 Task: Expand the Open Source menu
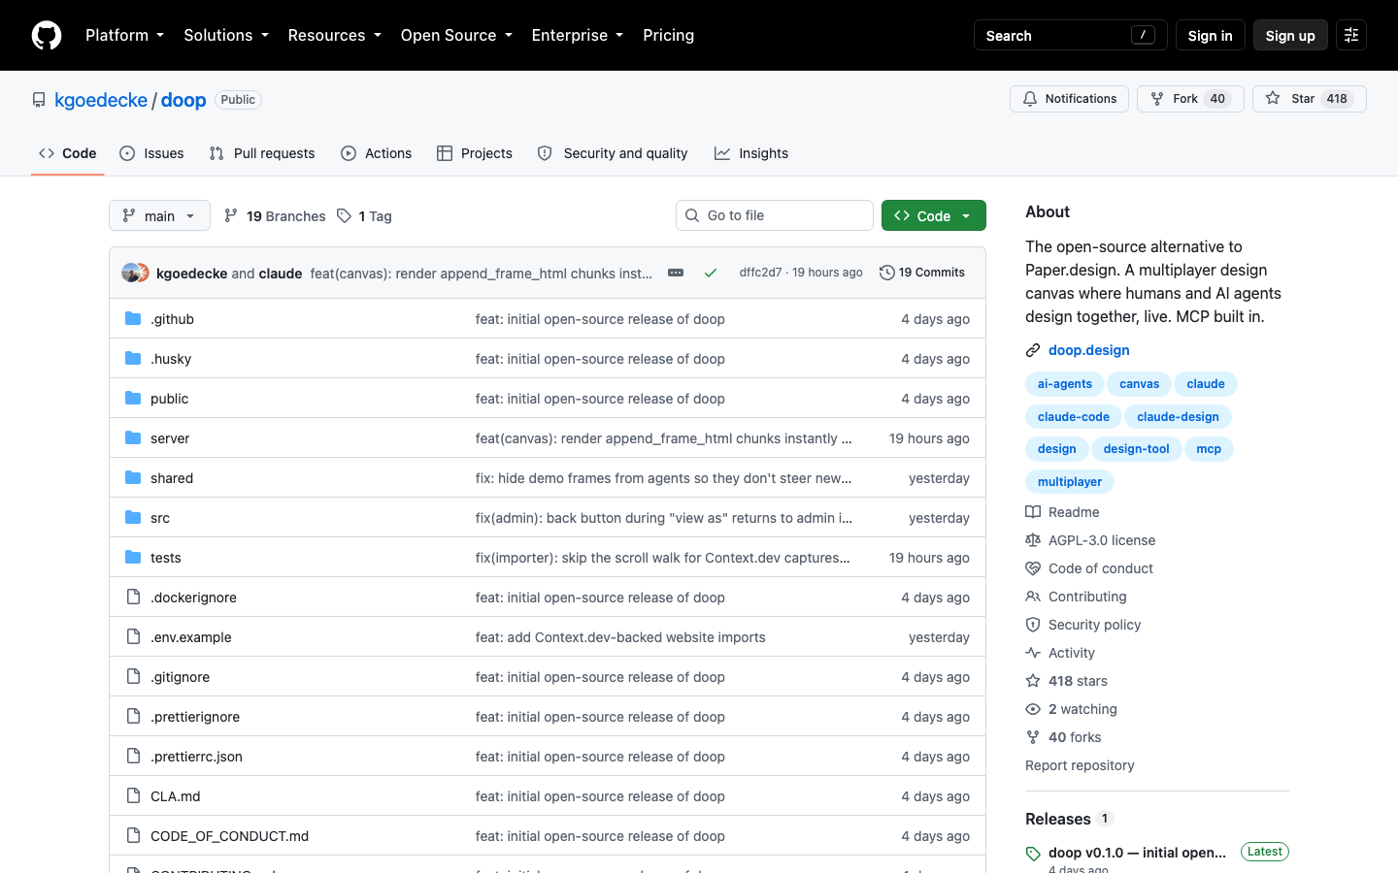tap(456, 35)
